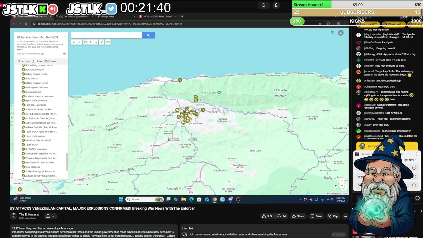Switch to the Google Maps tab
The image size is (423, 238).
click(x=116, y=16)
